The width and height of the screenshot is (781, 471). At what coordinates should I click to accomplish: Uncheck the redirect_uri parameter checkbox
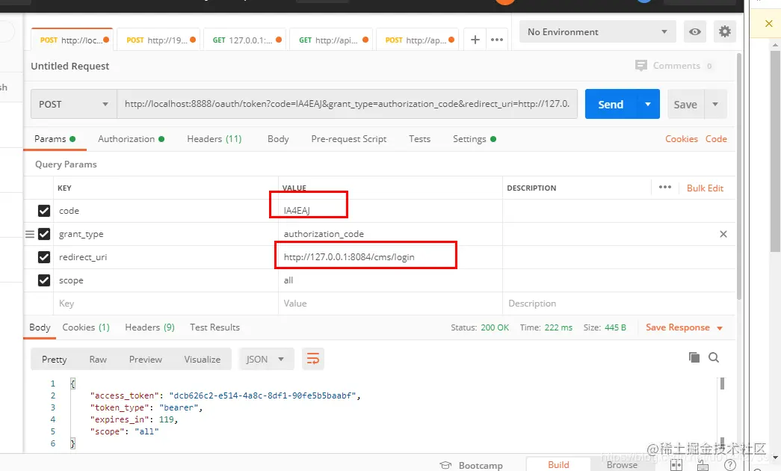[x=44, y=257]
